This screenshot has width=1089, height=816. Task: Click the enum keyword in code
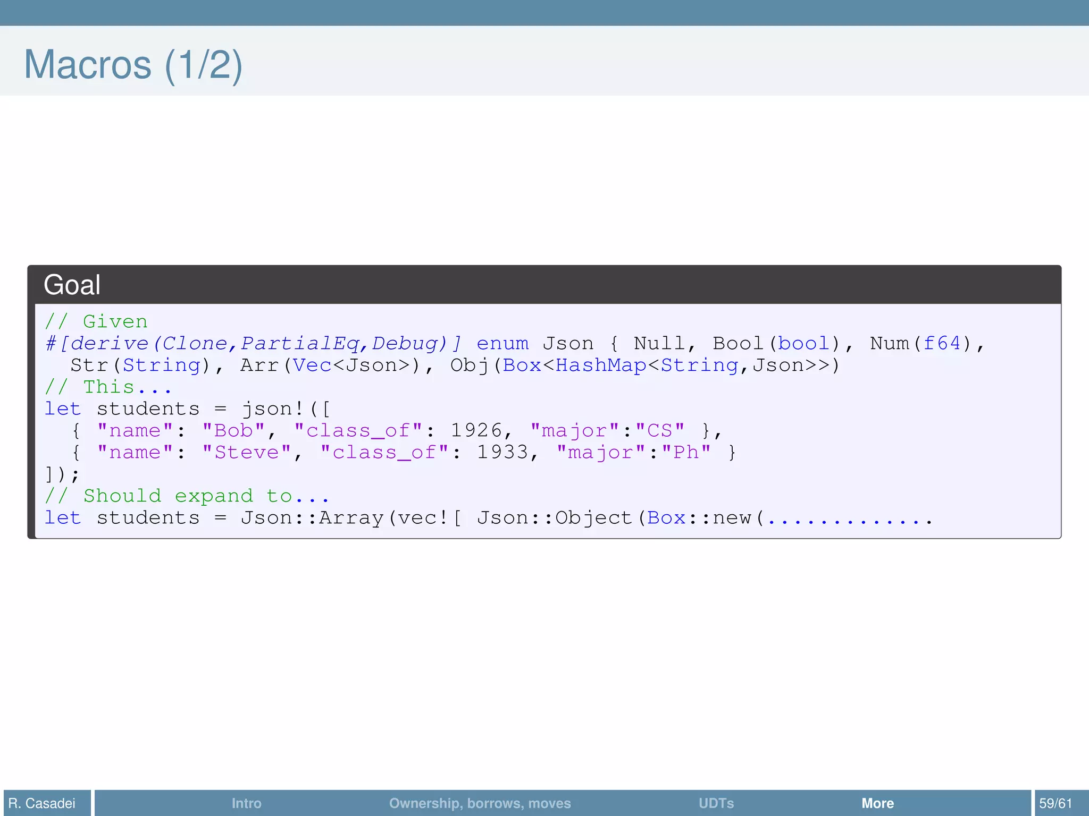[x=502, y=343]
